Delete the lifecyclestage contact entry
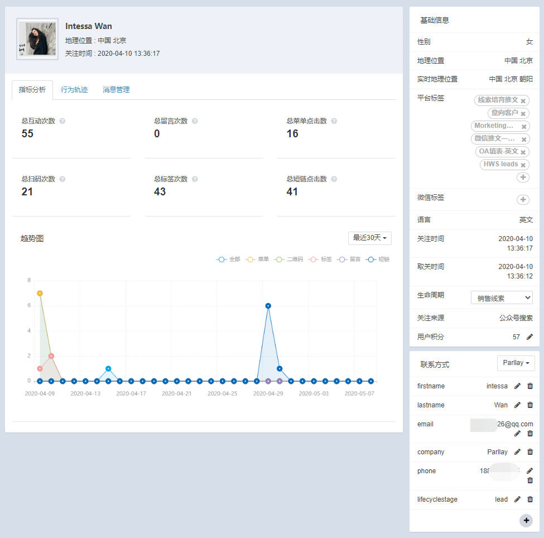 click(x=530, y=499)
